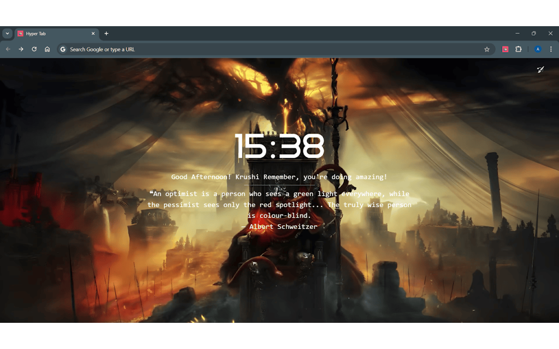Click the Google logo in address bar

(63, 50)
